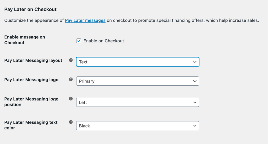The image size is (268, 144).
Task: Click the chevron arrow on the Text dropdown
Action: click(195, 62)
